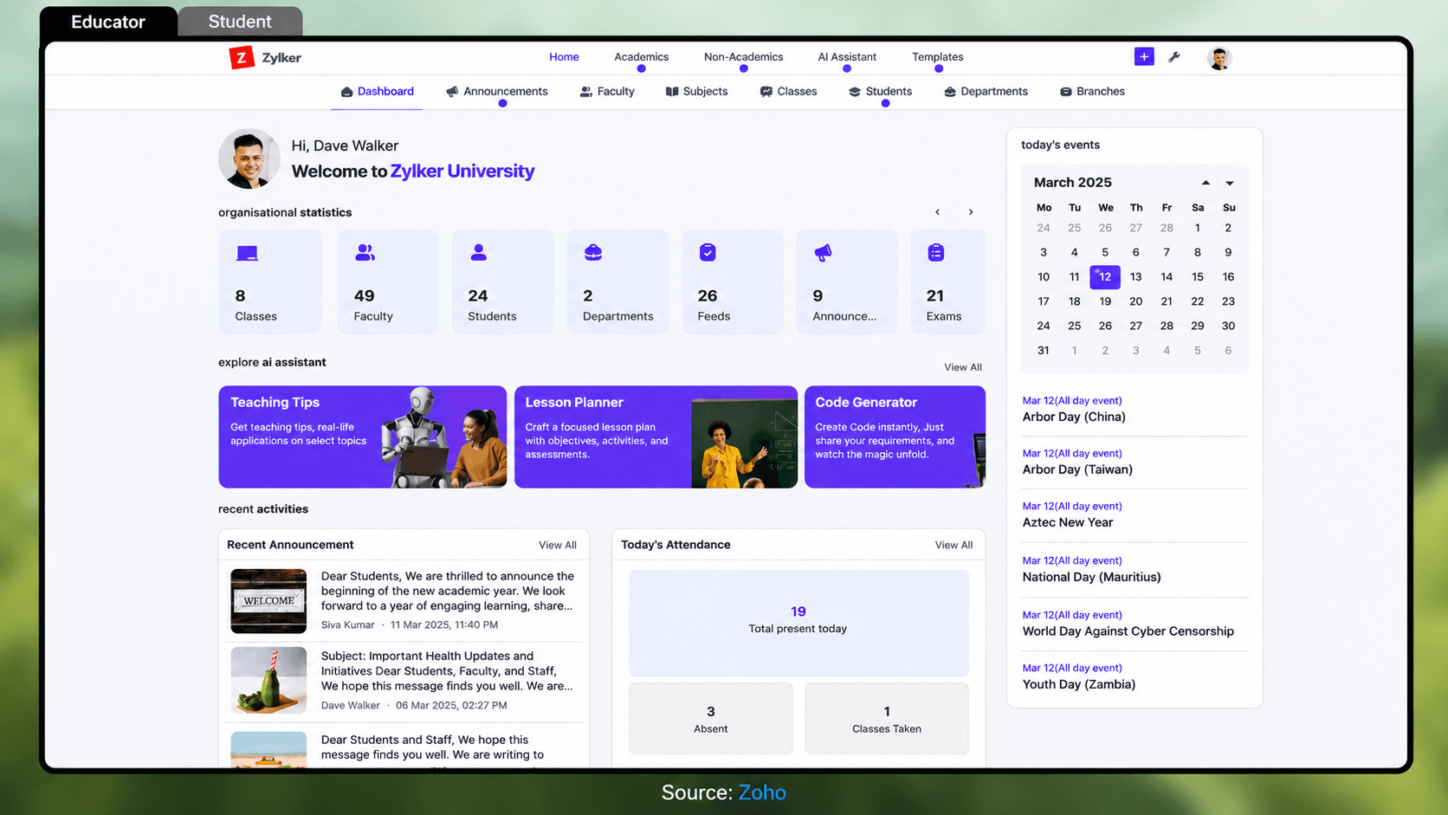Viewport: 1448px width, 815px height.
Task: Select March 31 in the calendar
Action: click(x=1044, y=351)
